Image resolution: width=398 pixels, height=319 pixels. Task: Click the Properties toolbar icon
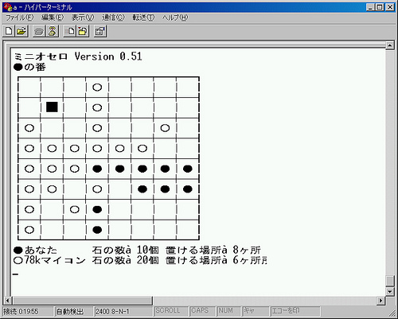coord(100,31)
